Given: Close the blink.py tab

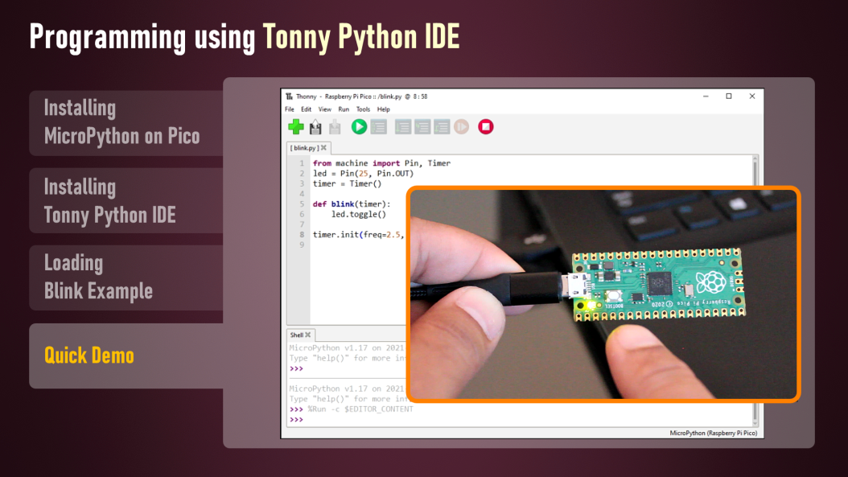Looking at the screenshot, I should click(x=323, y=148).
